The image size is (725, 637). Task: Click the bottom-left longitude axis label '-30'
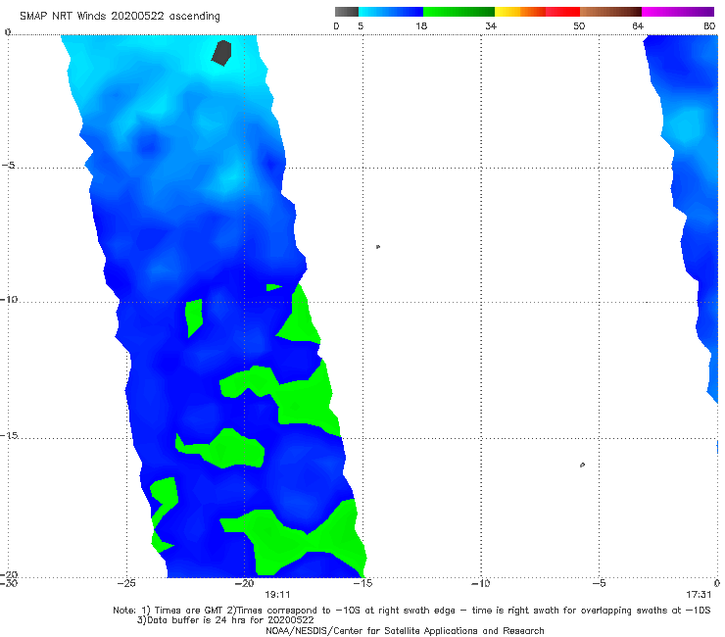pyautogui.click(x=9, y=583)
